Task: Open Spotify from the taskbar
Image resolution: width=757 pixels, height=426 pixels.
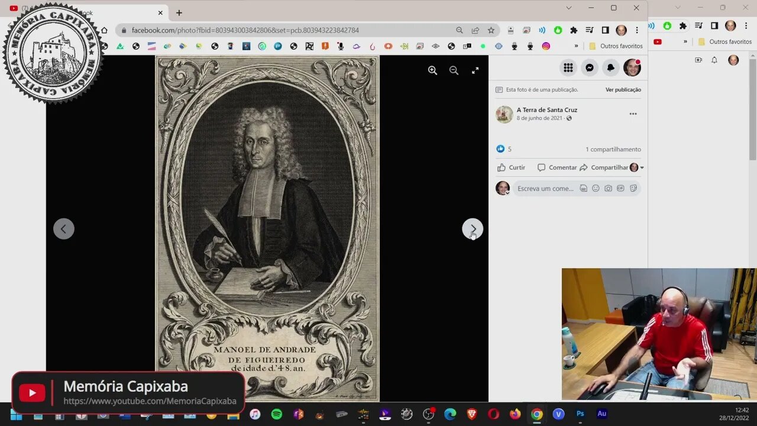Action: 276,414
